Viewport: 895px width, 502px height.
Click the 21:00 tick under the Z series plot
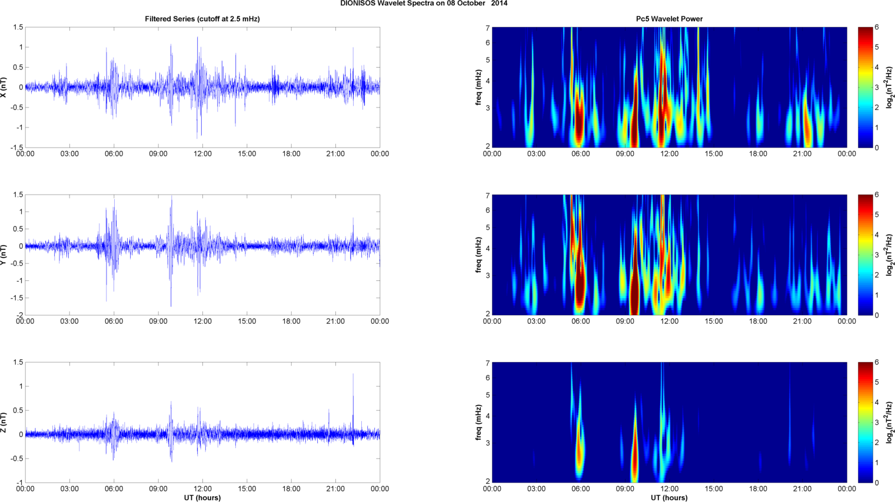pyautogui.click(x=335, y=489)
